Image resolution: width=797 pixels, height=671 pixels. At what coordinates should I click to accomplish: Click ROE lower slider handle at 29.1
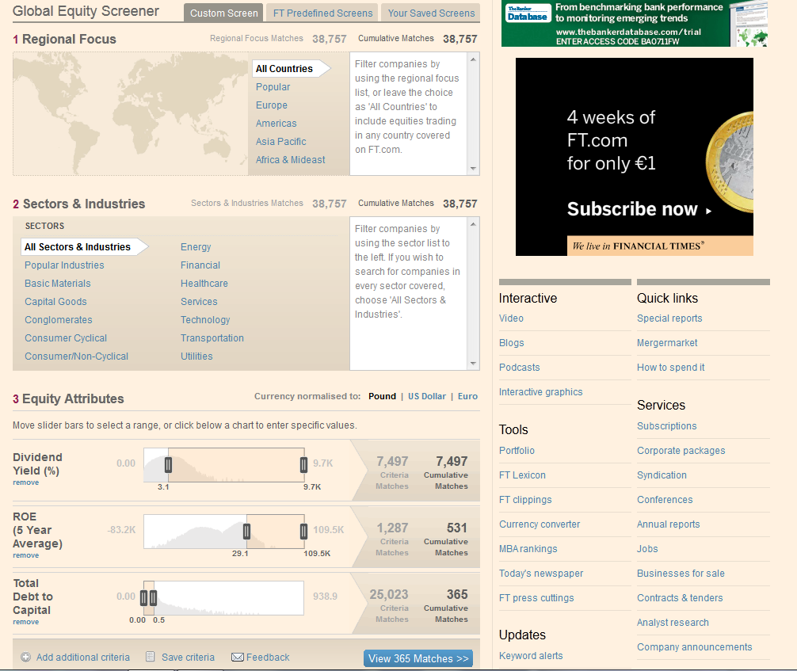tap(246, 532)
